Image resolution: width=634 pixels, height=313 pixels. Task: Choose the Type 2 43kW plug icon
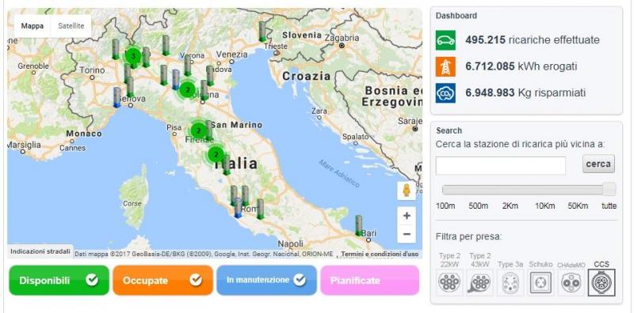pyautogui.click(x=480, y=282)
